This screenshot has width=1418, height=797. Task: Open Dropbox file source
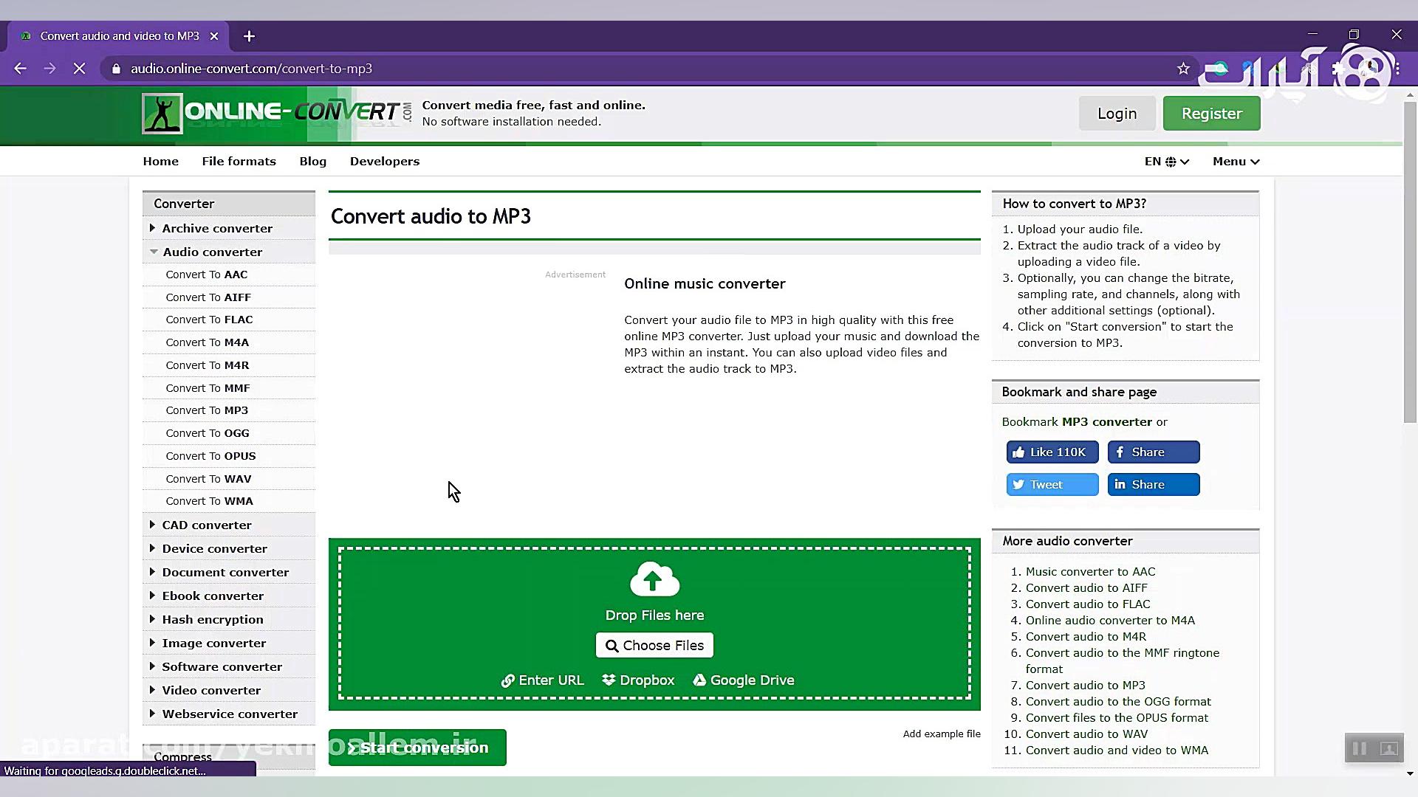tap(638, 680)
